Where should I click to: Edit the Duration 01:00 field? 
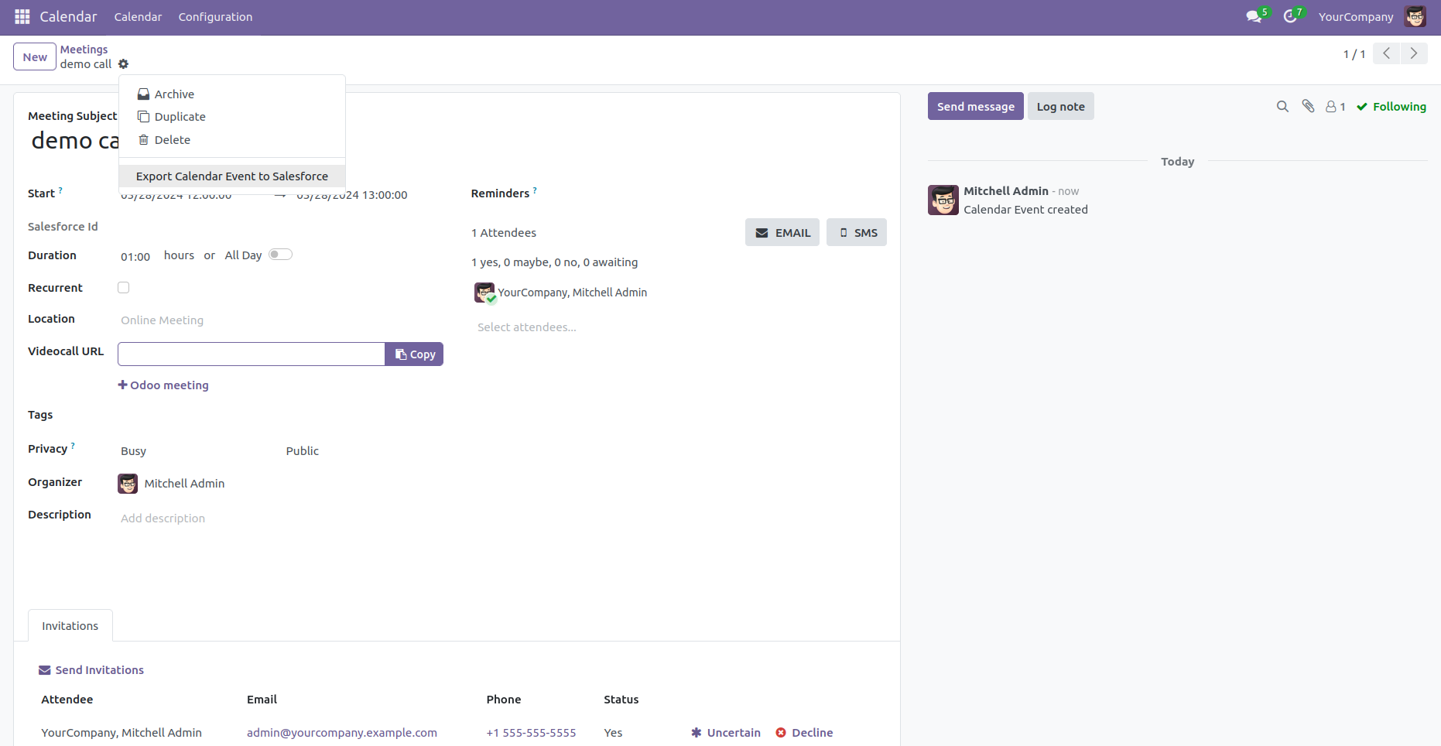click(x=135, y=257)
